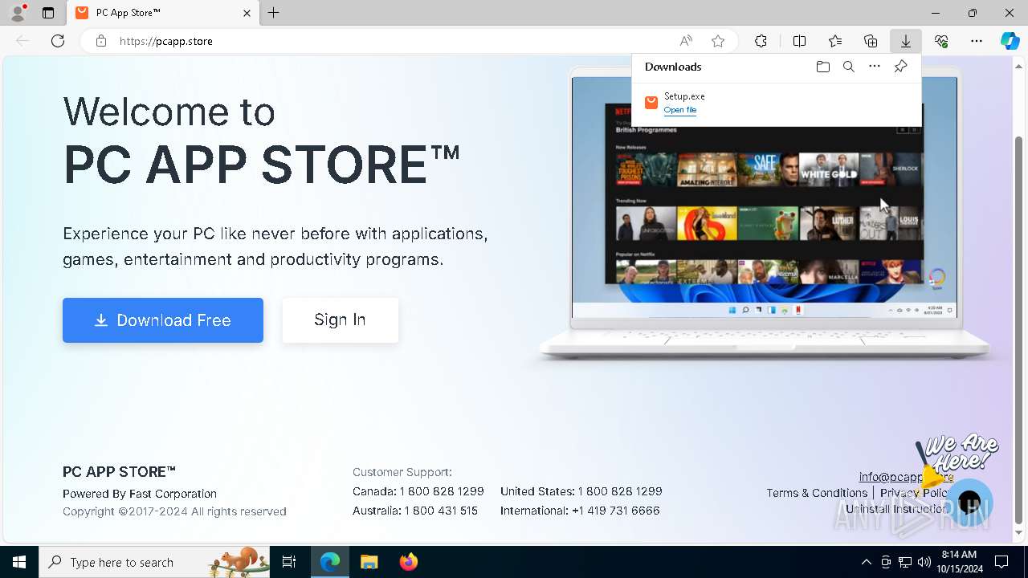Select the Setup.exe download entry

776,103
